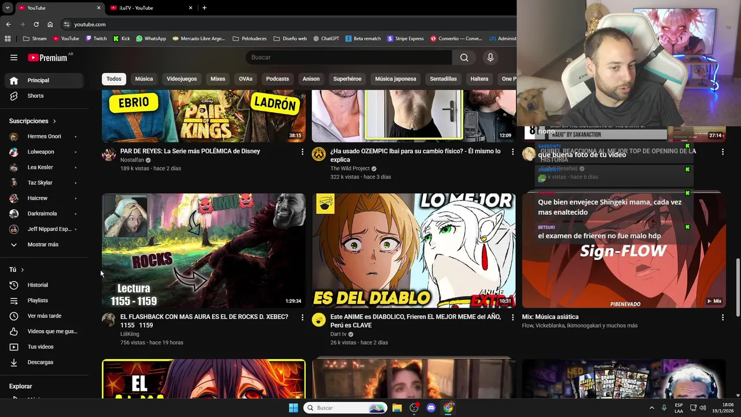Open Tus videos in sidebar
This screenshot has width=741, height=417.
(x=44, y=347)
